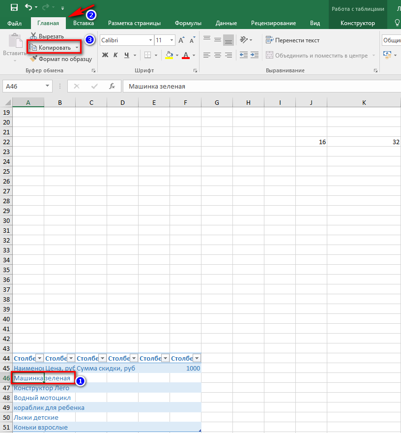Screen dimensions: 401x433
Task: Click the Name Box showing A46
Action: [x=24, y=87]
